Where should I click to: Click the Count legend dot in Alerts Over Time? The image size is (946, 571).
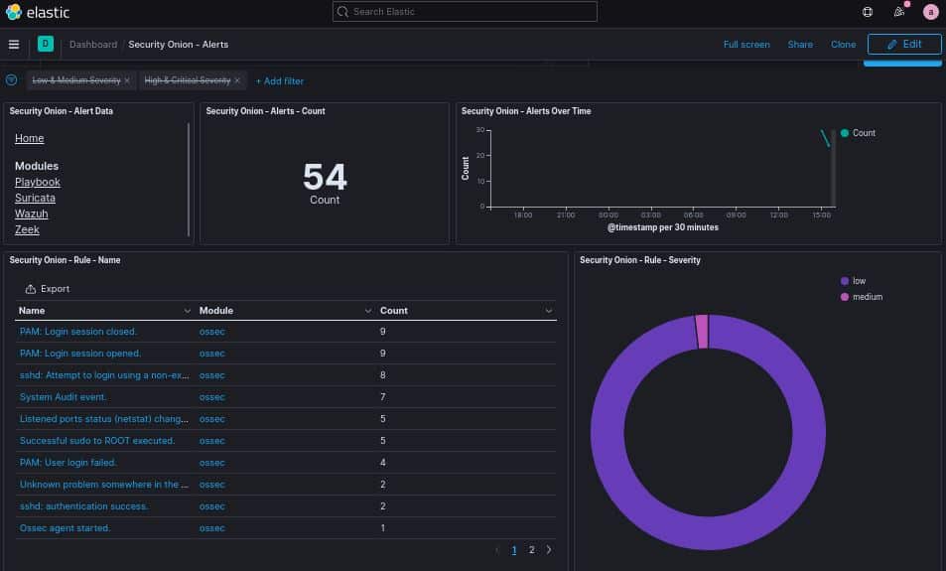pyautogui.click(x=845, y=133)
